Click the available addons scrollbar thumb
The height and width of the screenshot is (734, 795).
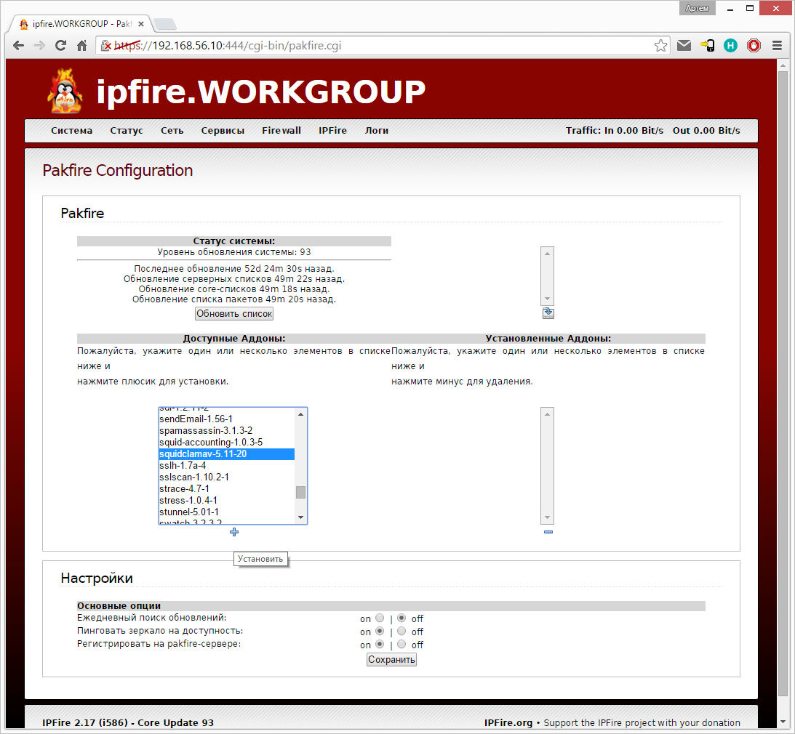(x=300, y=493)
